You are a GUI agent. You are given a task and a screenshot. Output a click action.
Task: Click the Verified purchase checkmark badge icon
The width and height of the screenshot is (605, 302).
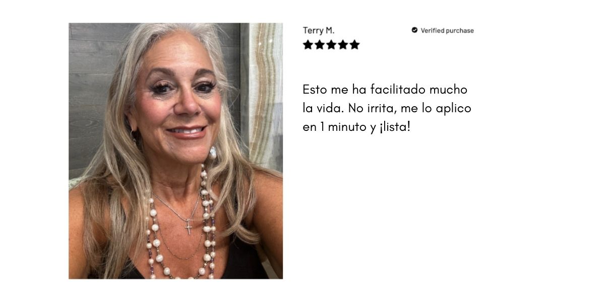[414, 30]
